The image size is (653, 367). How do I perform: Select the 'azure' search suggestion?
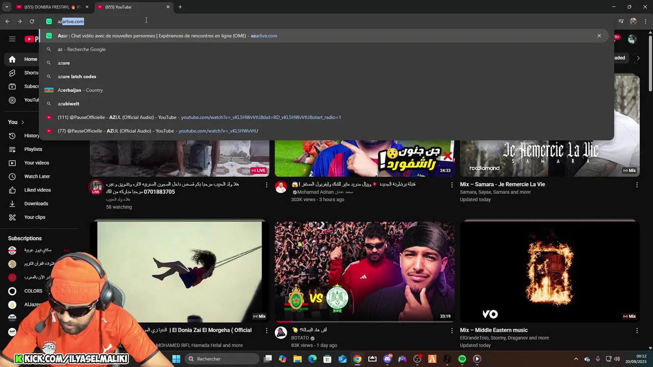click(x=326, y=63)
